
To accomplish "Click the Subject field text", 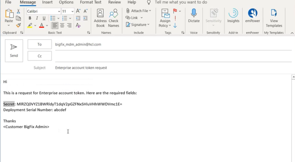I will (x=81, y=68).
